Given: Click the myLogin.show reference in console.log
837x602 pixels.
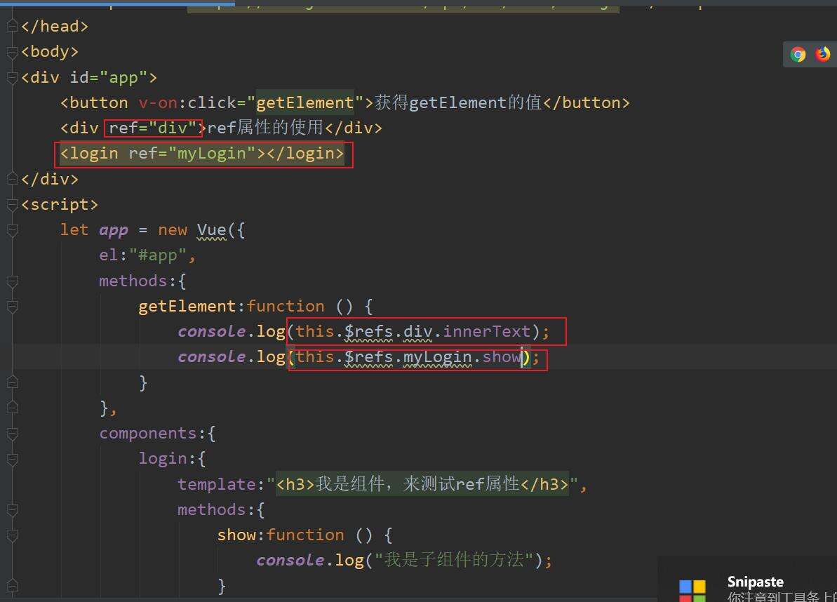Looking at the screenshot, I should tap(461, 357).
